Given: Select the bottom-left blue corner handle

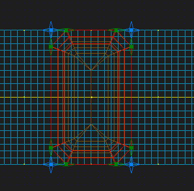Looking at the screenshot, I should (x=51, y=164).
